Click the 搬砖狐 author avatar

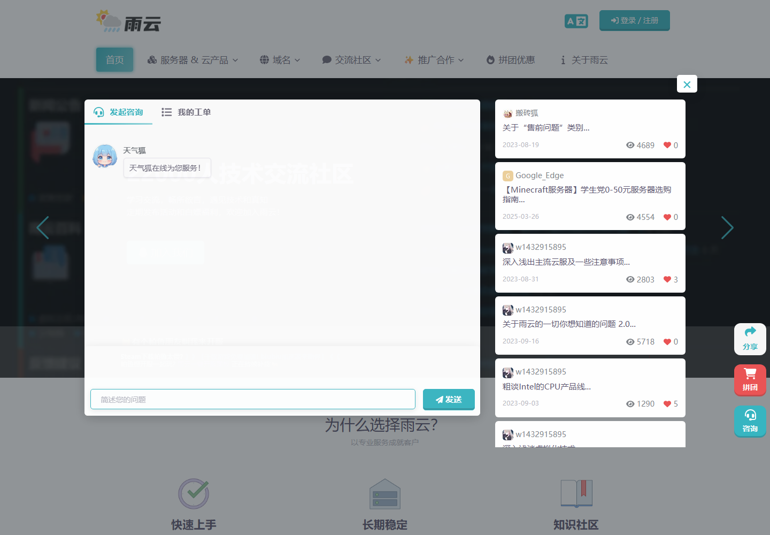coord(507,113)
